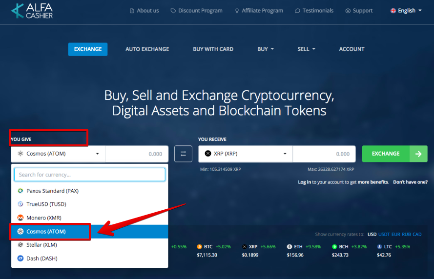Select Dash (DASH) from currency list
434x279 pixels.
pyautogui.click(x=90, y=258)
